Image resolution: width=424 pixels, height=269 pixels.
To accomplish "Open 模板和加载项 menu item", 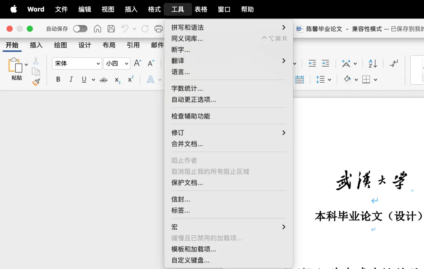I will tap(228, 249).
